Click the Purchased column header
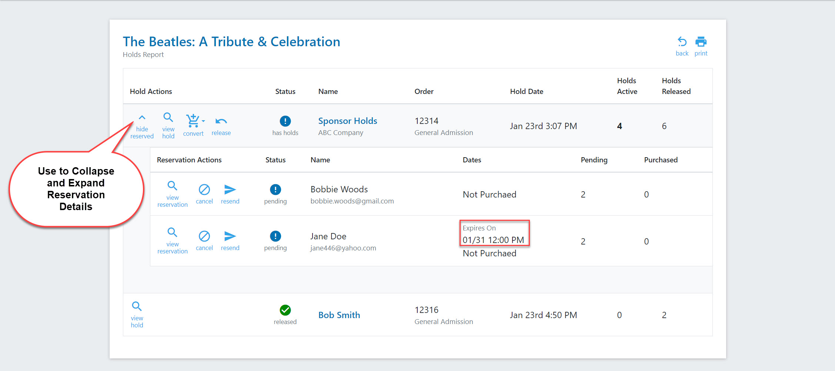 click(x=661, y=160)
